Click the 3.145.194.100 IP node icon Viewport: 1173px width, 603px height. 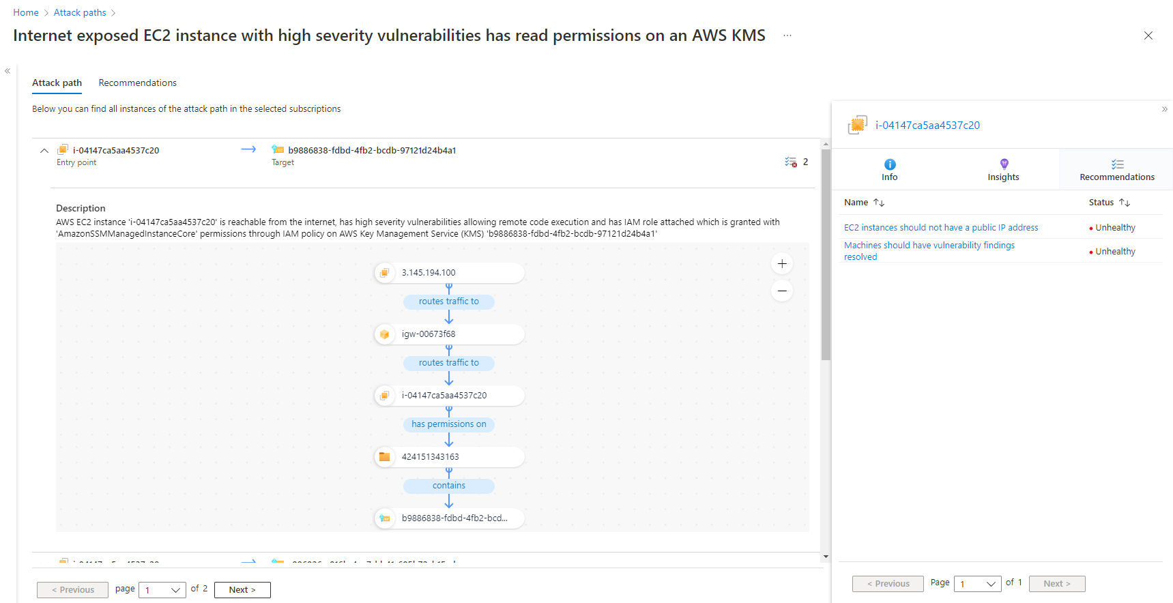click(x=385, y=273)
